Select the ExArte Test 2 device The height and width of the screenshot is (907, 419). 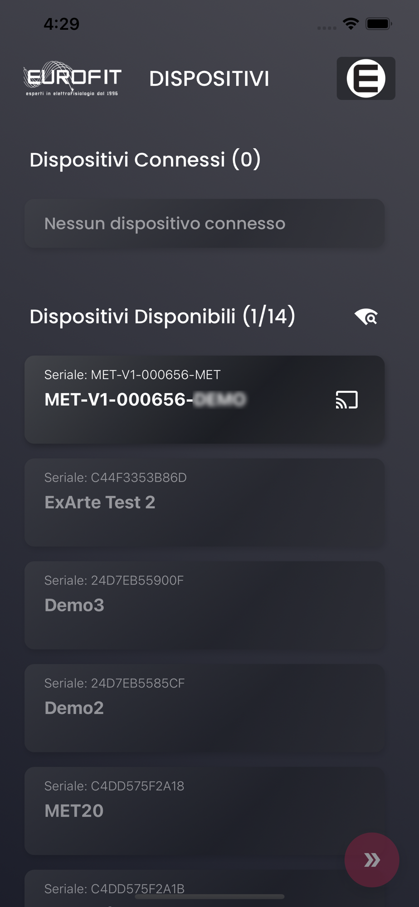[x=205, y=502]
